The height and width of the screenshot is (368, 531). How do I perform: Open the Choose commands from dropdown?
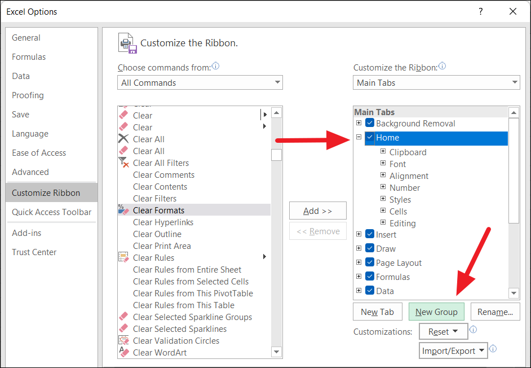(200, 82)
